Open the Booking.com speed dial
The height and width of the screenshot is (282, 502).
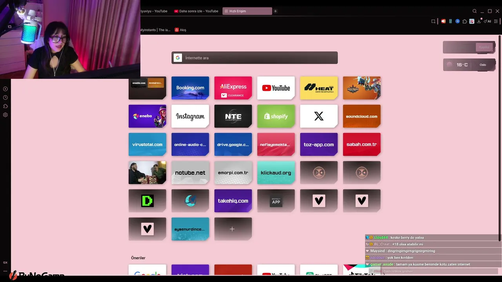190,88
